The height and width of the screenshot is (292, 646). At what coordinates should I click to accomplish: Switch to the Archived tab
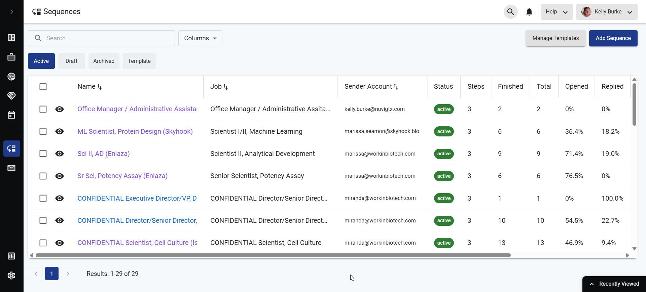pyautogui.click(x=104, y=61)
